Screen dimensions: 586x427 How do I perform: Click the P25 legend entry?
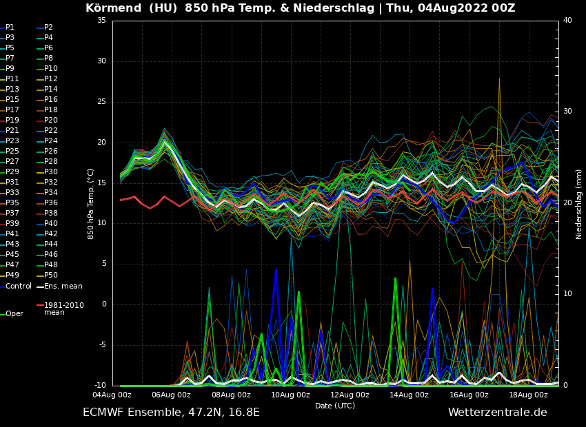[12, 152]
